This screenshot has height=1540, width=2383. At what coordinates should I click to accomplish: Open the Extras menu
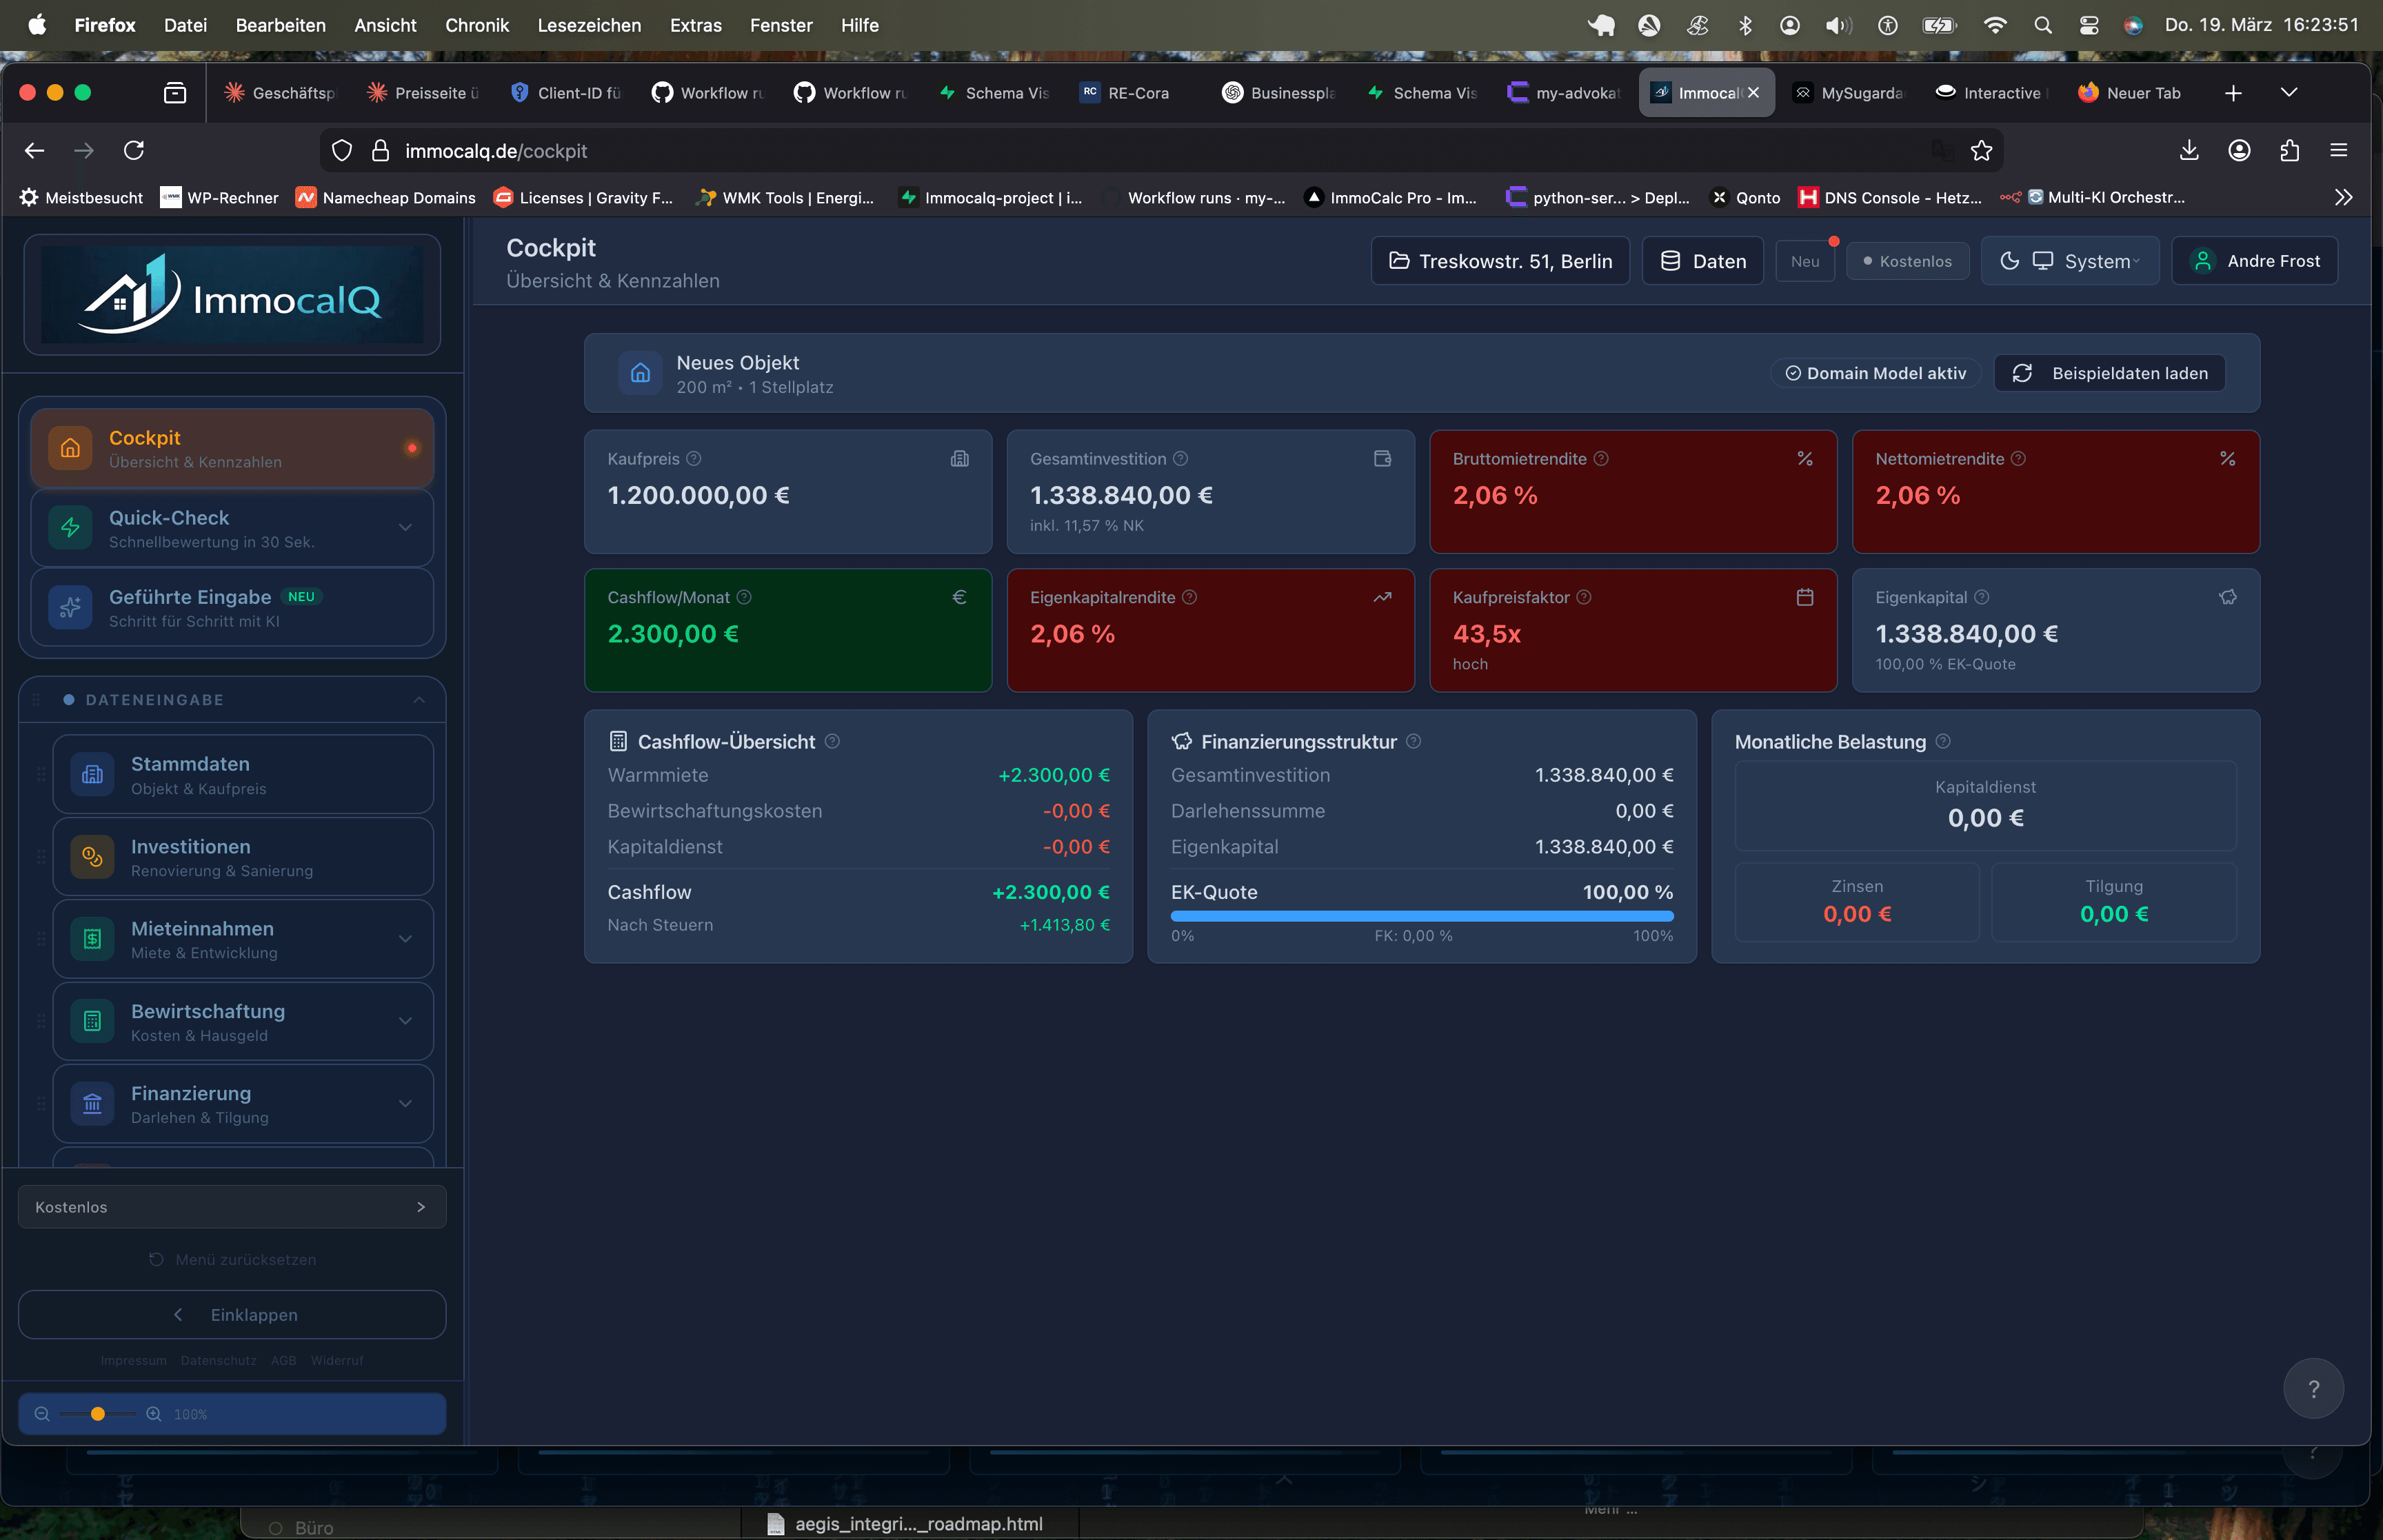(x=696, y=25)
